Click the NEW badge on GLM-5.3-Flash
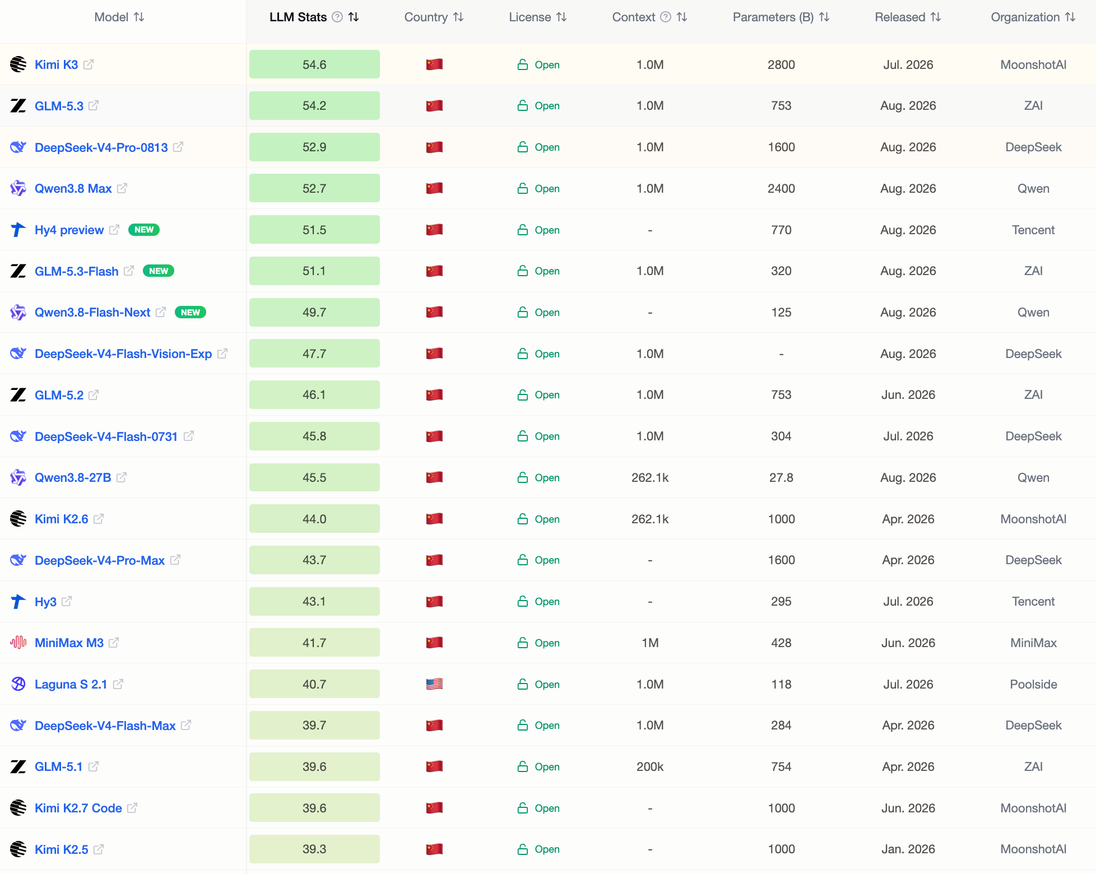Screen dimensions: 1096x874 click(159, 271)
